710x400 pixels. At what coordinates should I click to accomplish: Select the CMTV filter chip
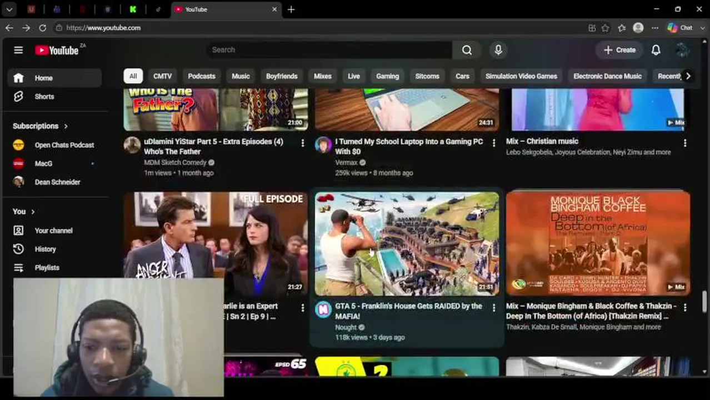pyautogui.click(x=162, y=76)
